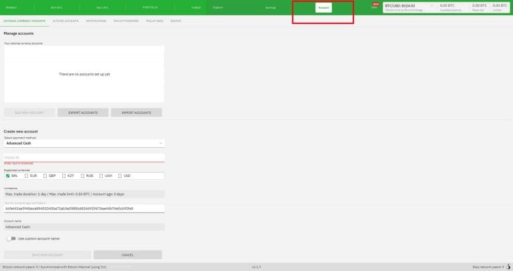This screenshot has width=513, height=271.
Task: Check the EUR currency checkbox
Action: coord(26,176)
